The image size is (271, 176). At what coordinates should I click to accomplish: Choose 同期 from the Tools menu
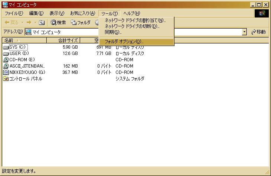113,32
